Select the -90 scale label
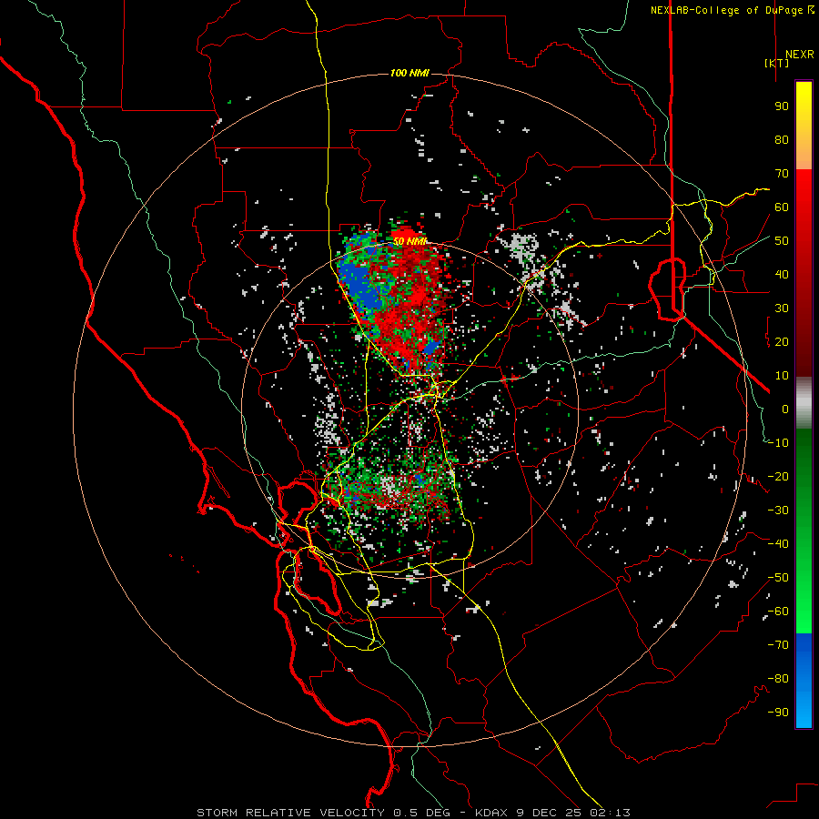 click(x=778, y=713)
